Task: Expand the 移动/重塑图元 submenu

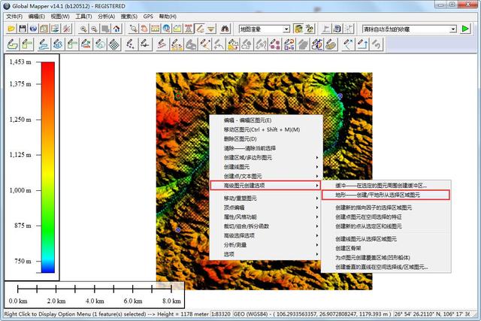Action: 265,198
